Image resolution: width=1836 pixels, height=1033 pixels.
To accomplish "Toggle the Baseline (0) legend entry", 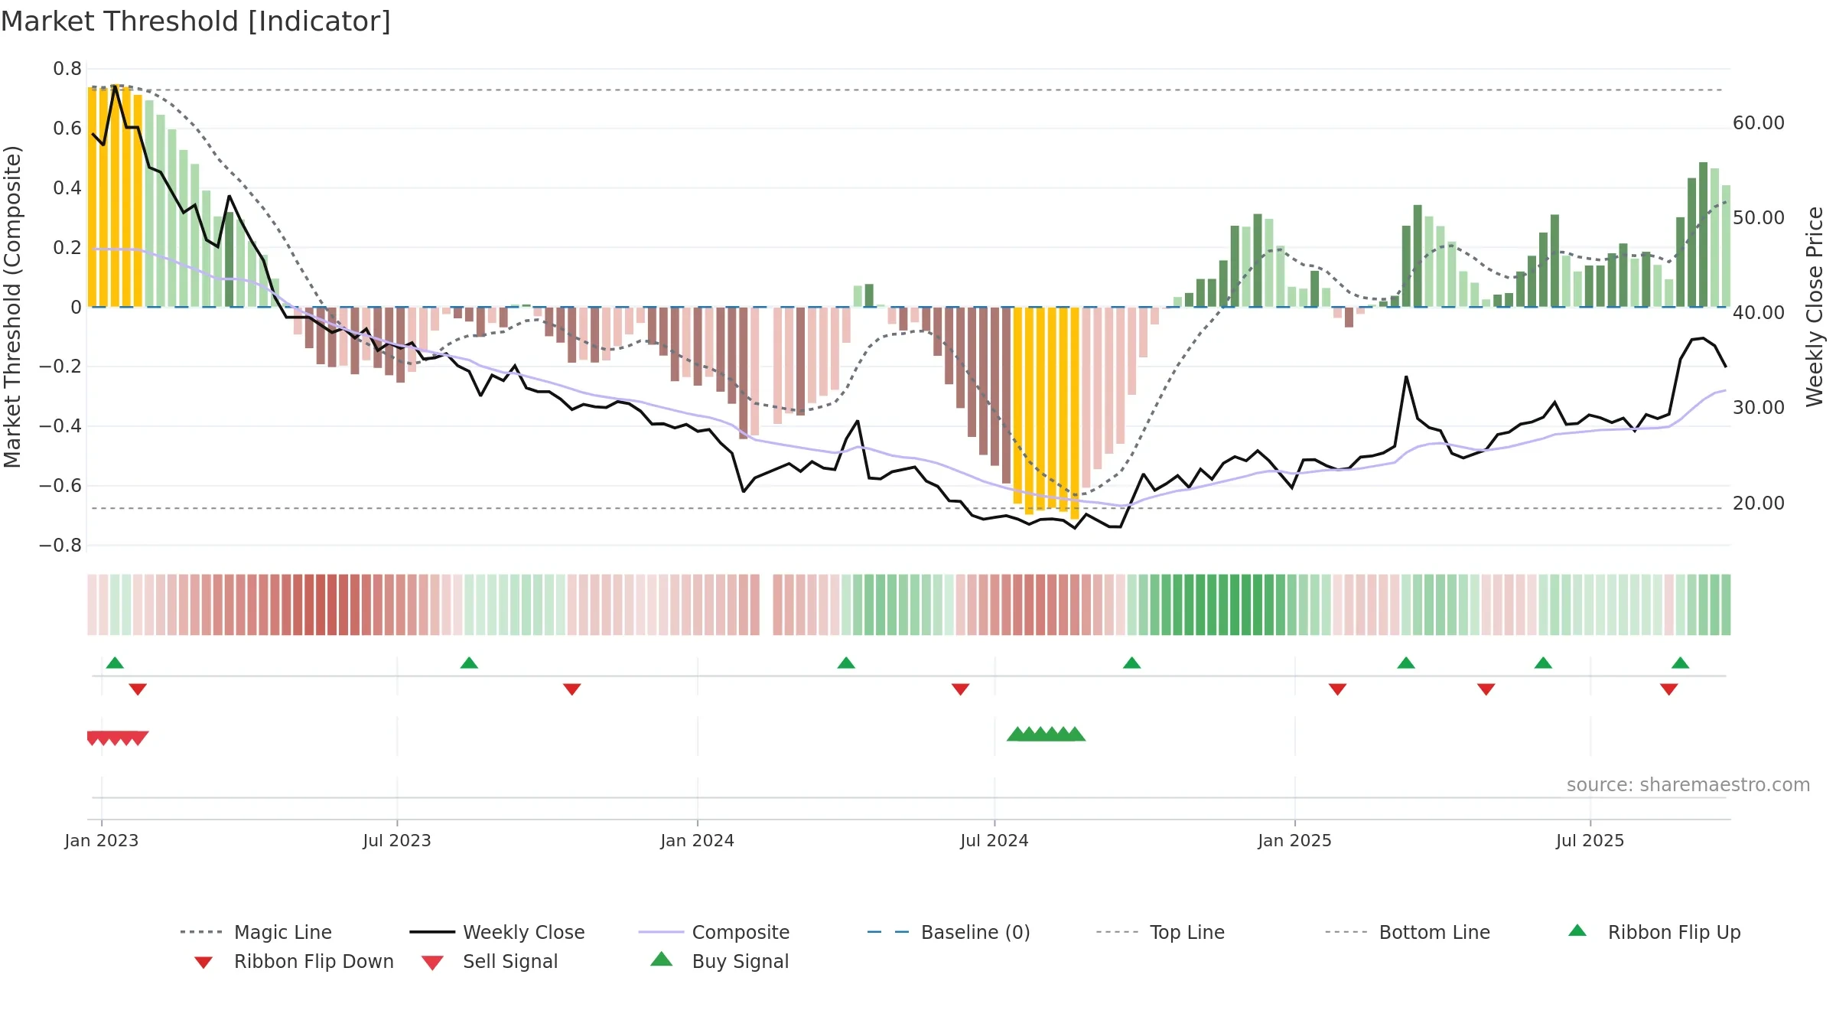I will tap(949, 932).
